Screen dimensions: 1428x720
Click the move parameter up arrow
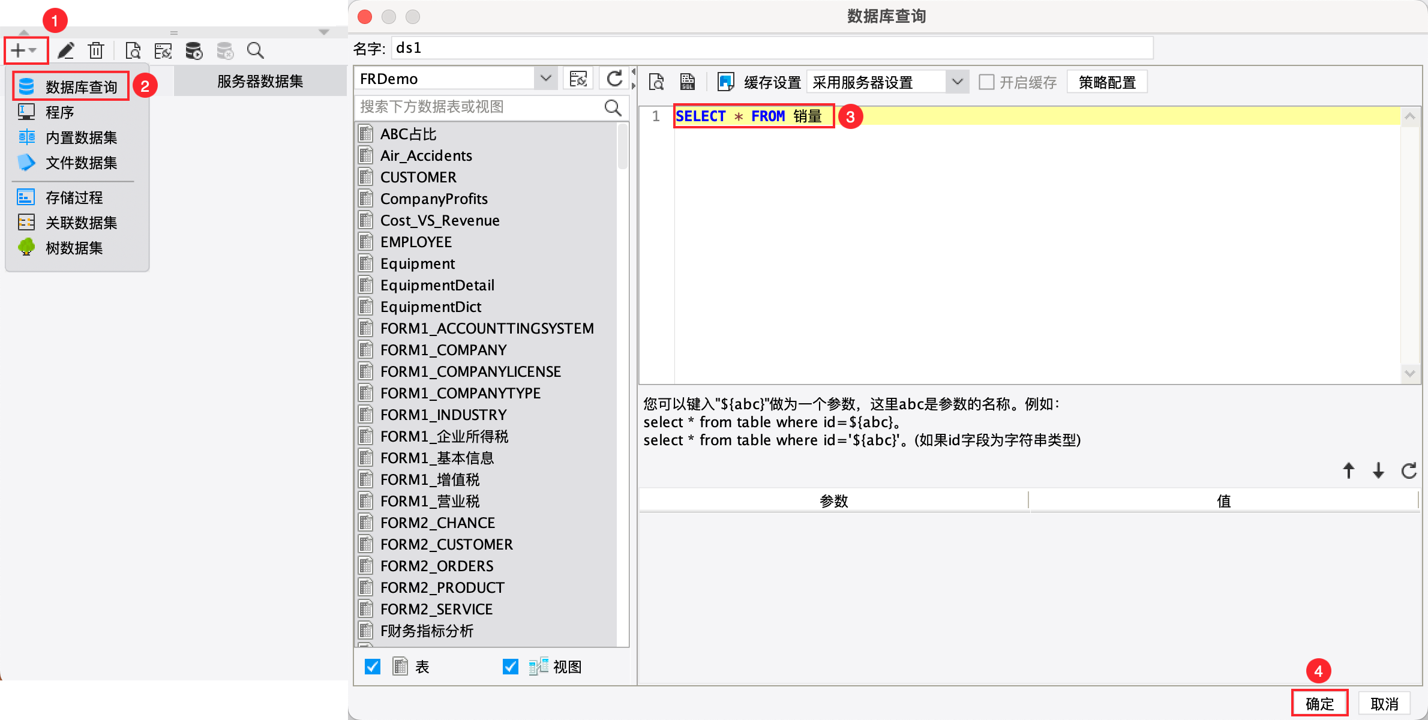[x=1348, y=470]
